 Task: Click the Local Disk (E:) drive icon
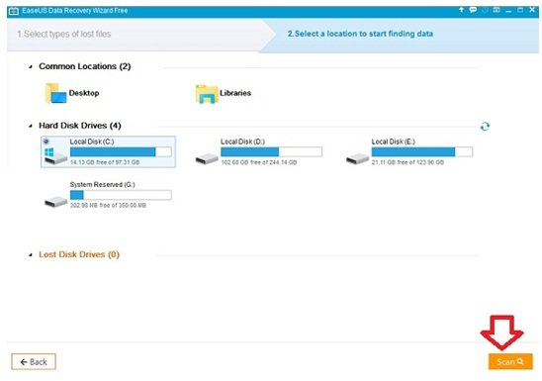[357, 158]
